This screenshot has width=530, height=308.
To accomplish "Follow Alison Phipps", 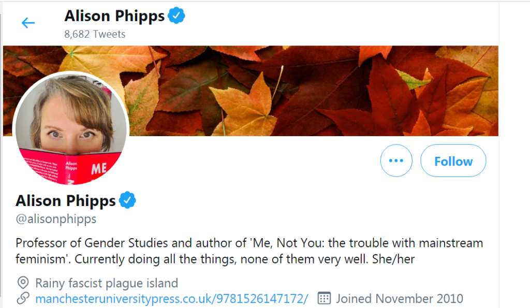I will pyautogui.click(x=453, y=160).
